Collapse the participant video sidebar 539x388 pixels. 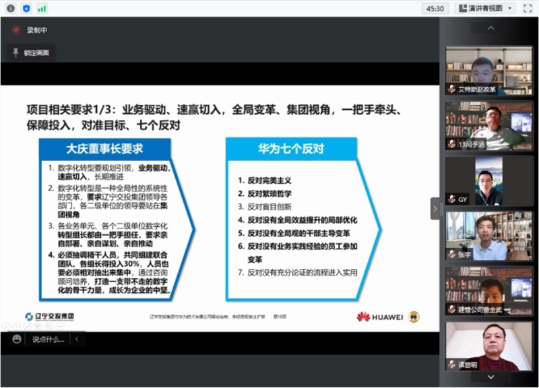click(435, 208)
